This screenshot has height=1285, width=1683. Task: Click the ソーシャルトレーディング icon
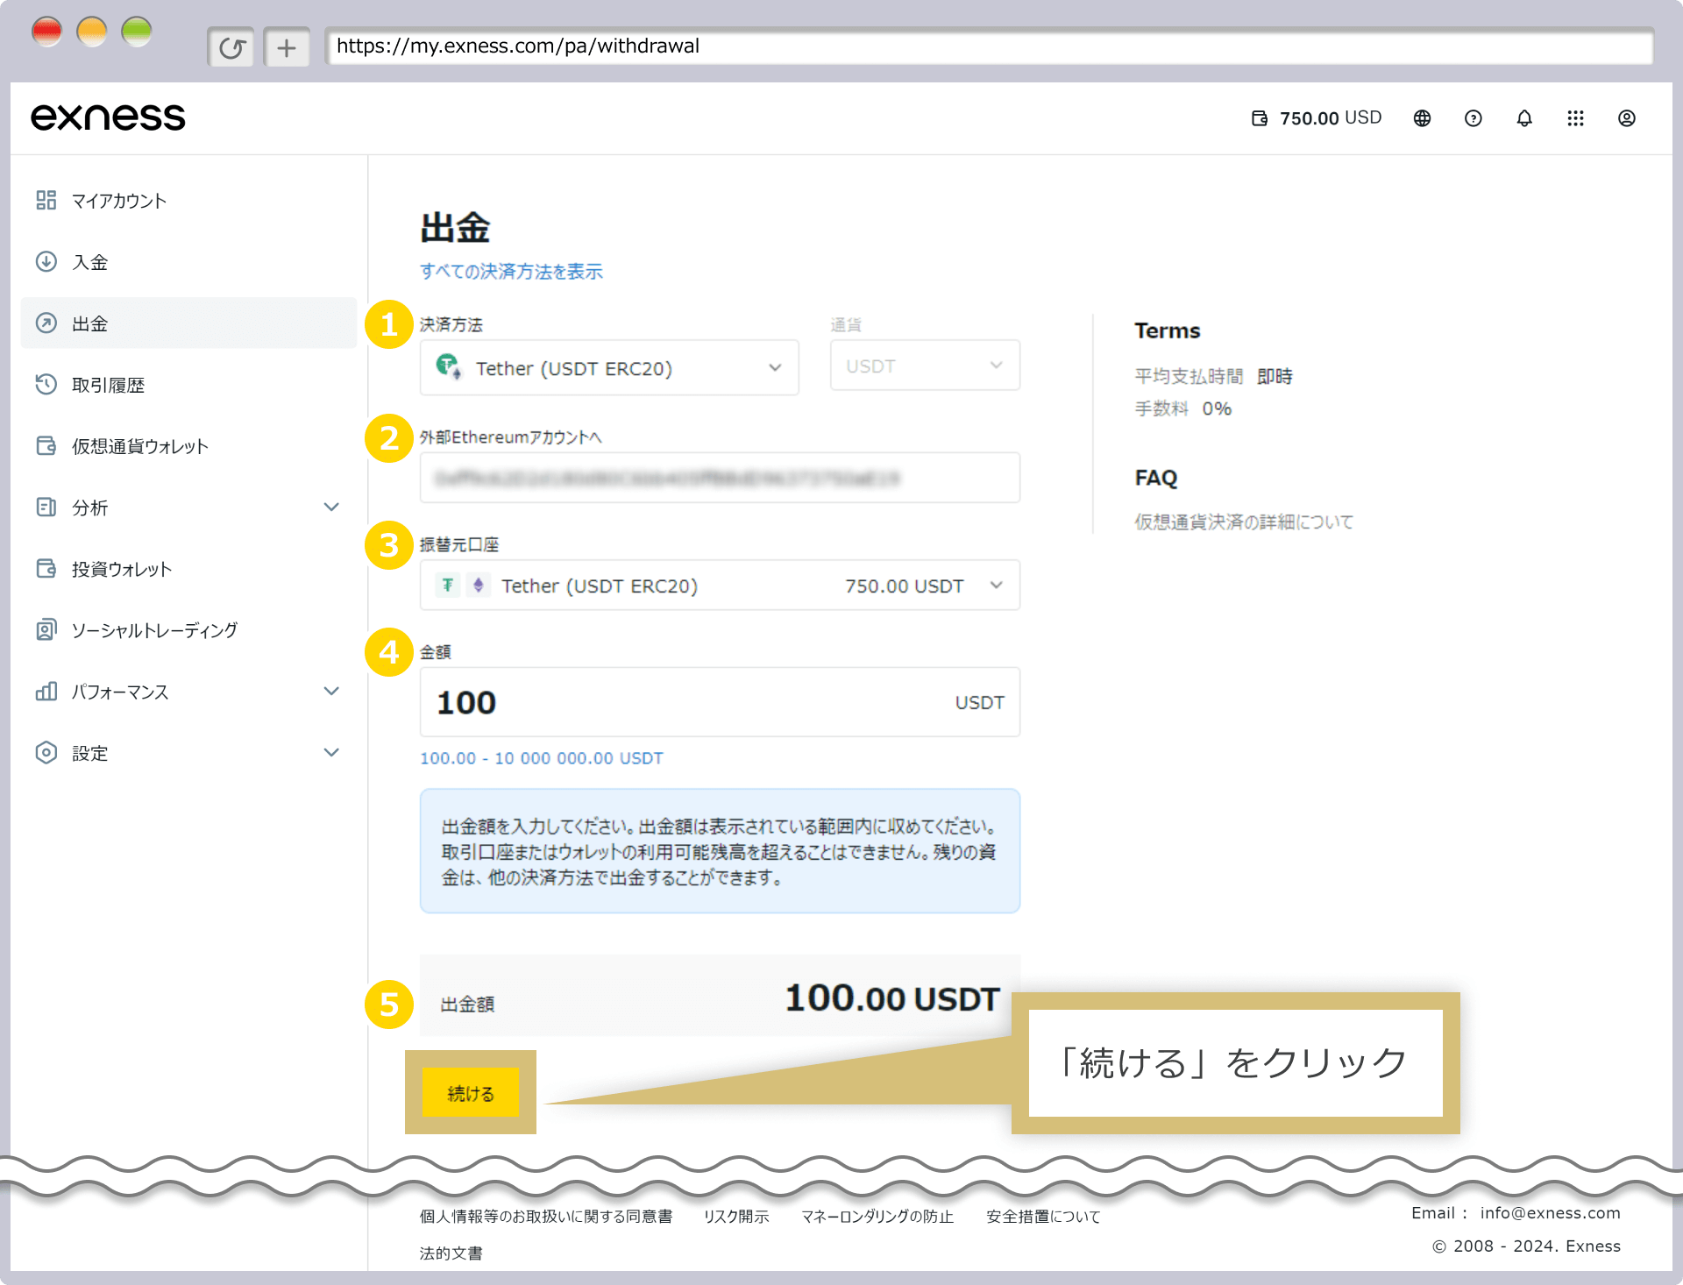46,630
